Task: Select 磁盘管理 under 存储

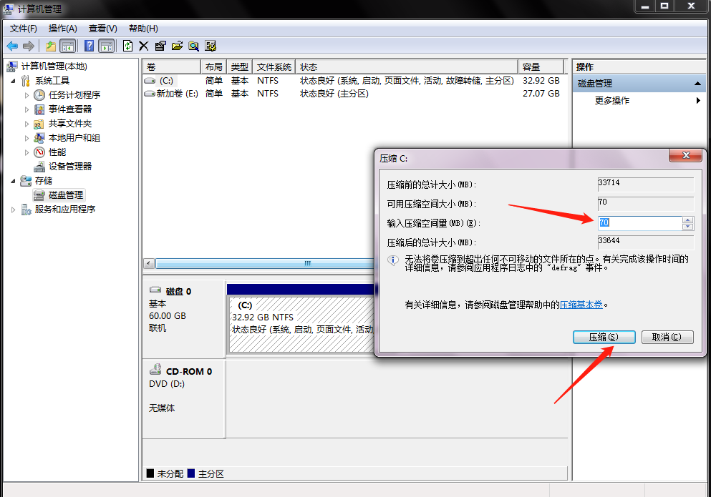Action: point(64,195)
